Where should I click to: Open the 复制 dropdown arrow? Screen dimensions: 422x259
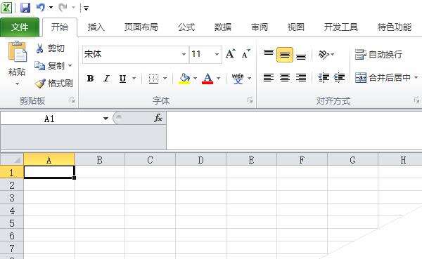click(70, 65)
